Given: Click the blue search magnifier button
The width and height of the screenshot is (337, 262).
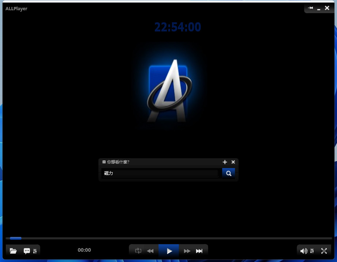Looking at the screenshot, I should tap(229, 173).
